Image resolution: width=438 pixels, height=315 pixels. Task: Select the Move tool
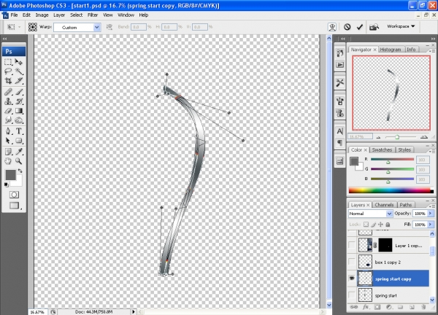[x=19, y=62]
